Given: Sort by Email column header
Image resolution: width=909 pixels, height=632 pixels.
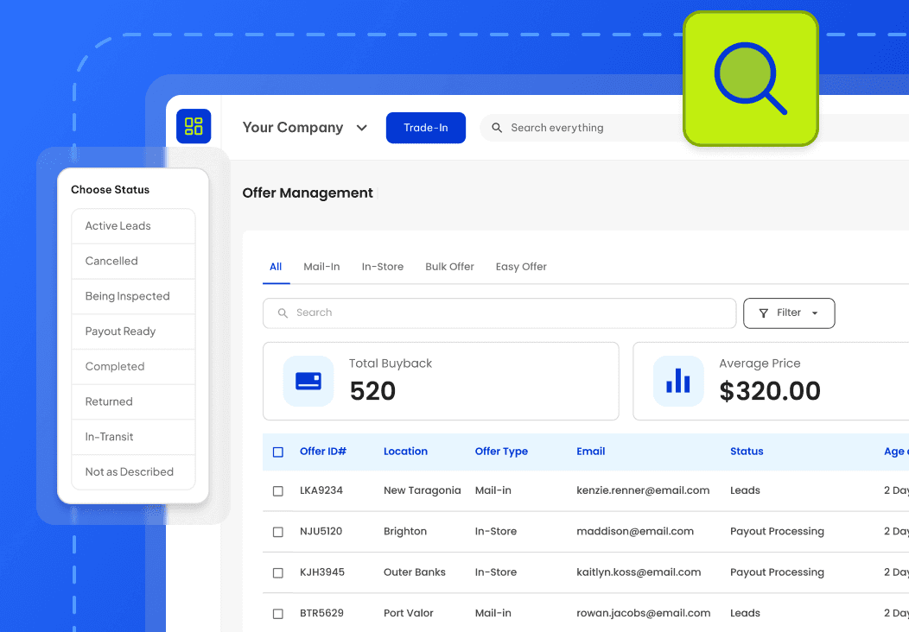Looking at the screenshot, I should point(590,452).
